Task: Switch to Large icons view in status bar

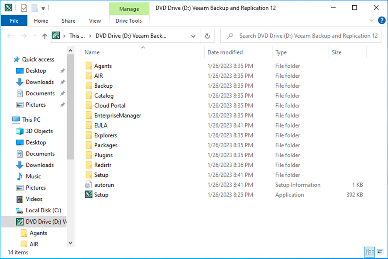Action: click(x=380, y=252)
